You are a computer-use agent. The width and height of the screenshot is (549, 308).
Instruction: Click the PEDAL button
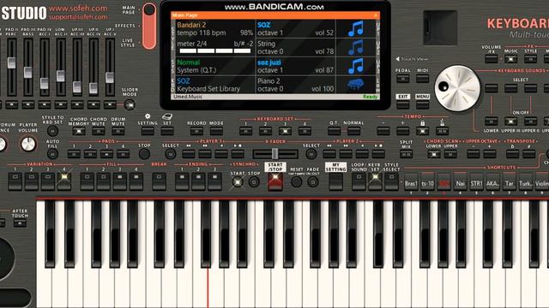point(403,79)
